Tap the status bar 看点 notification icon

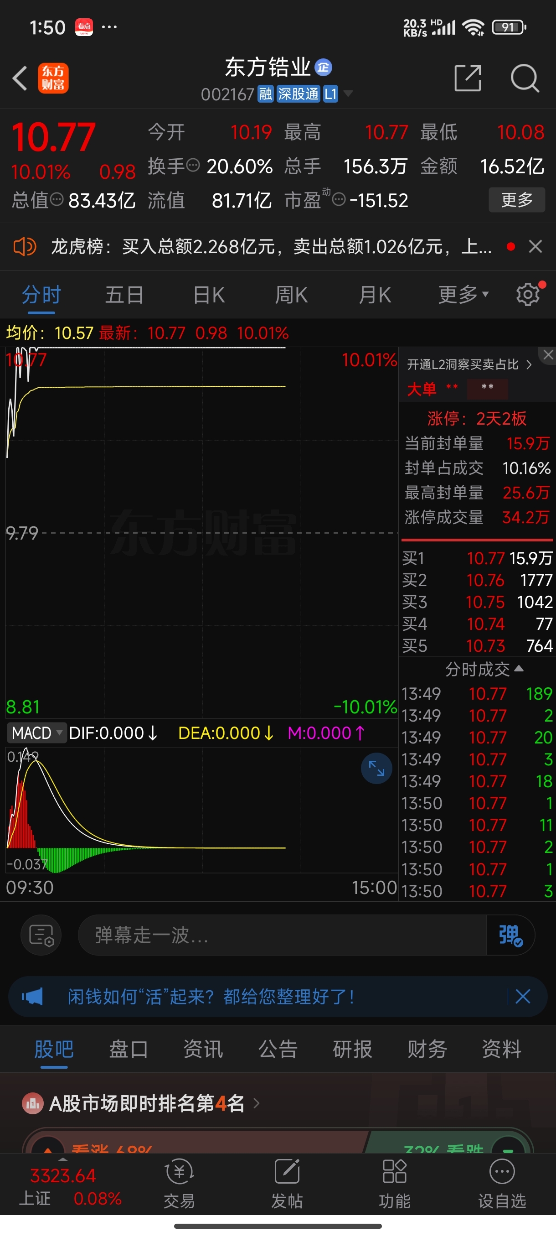[84, 27]
